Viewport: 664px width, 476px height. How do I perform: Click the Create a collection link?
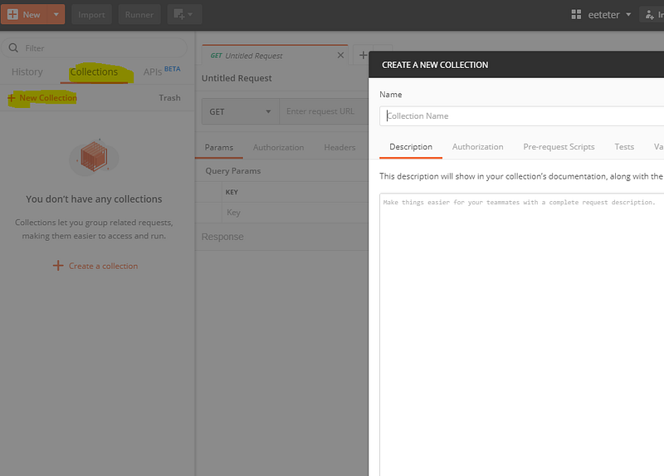95,266
